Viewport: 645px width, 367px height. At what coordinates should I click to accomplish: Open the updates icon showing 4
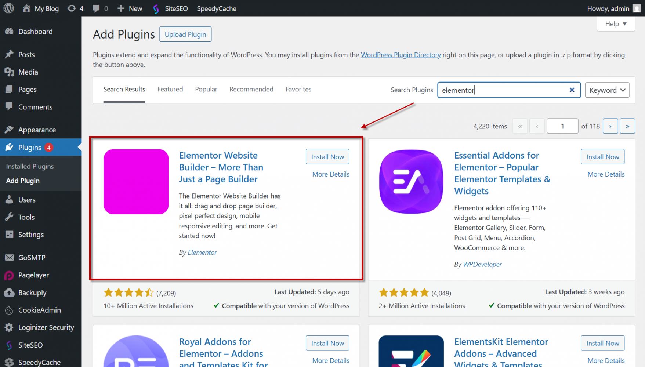[75, 8]
